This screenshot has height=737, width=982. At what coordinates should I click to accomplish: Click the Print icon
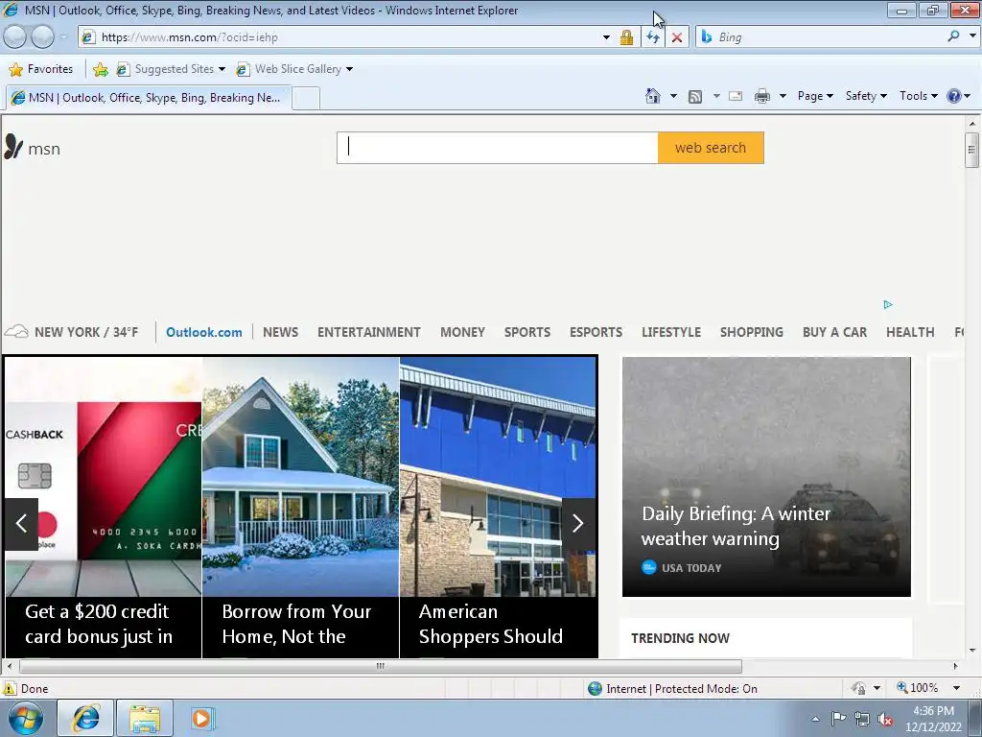(x=761, y=97)
